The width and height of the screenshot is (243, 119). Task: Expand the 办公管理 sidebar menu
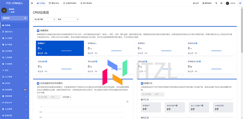click(x=15, y=38)
